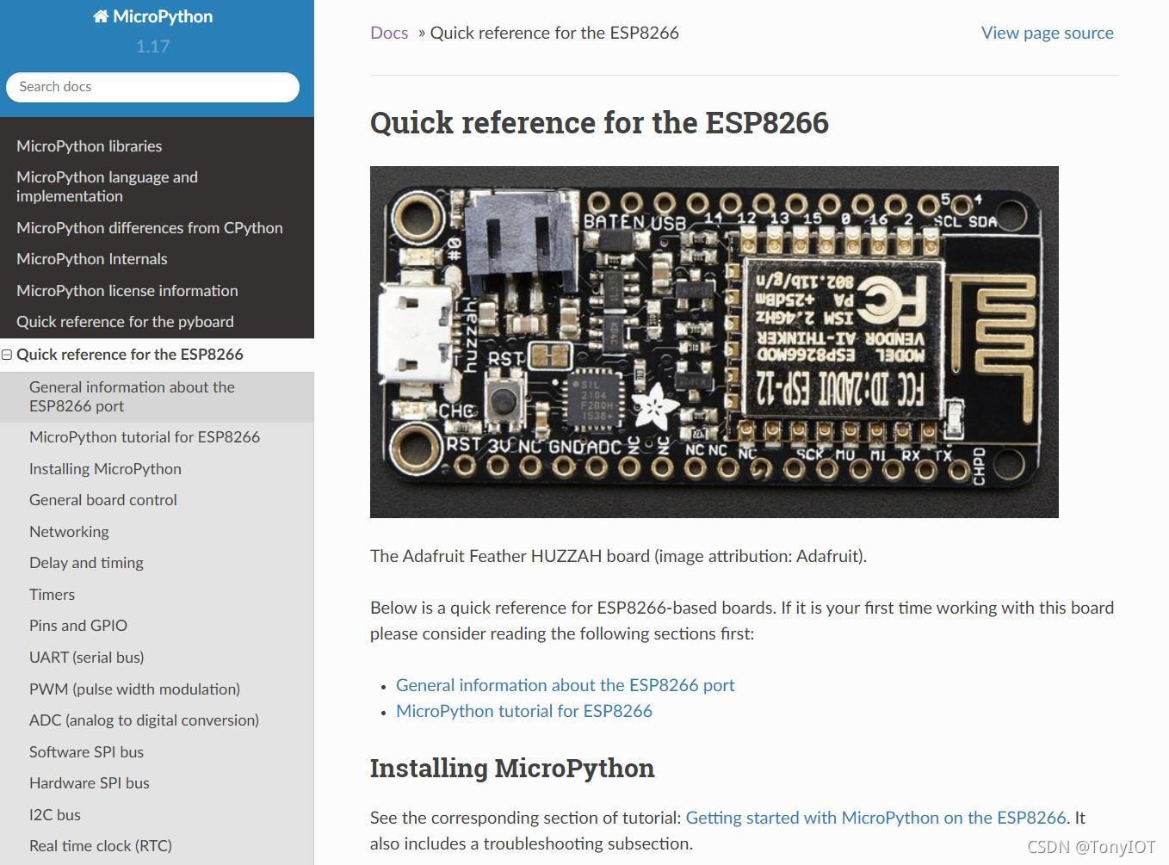Open the Docs breadcrumb link
This screenshot has width=1169, height=865.
tap(389, 33)
